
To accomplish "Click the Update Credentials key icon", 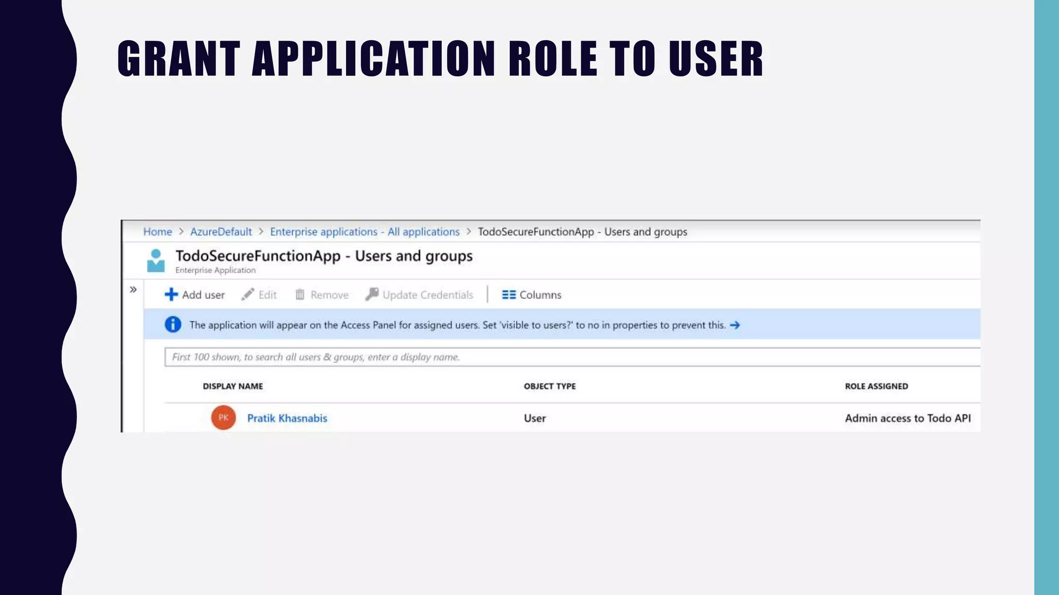I will pyautogui.click(x=372, y=294).
